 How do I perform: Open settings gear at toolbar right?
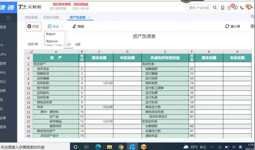tap(252, 26)
